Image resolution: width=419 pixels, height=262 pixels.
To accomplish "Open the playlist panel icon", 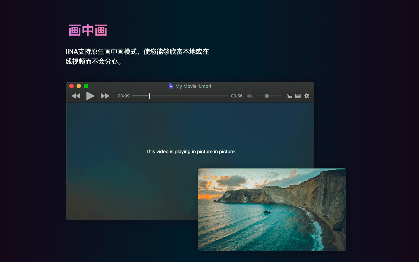I will [x=298, y=96].
